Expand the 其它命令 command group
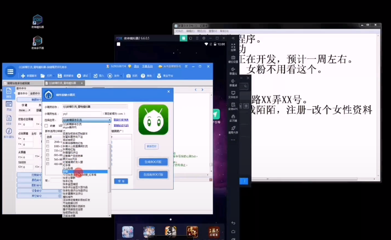This screenshot has width=391, height=240. point(39,196)
